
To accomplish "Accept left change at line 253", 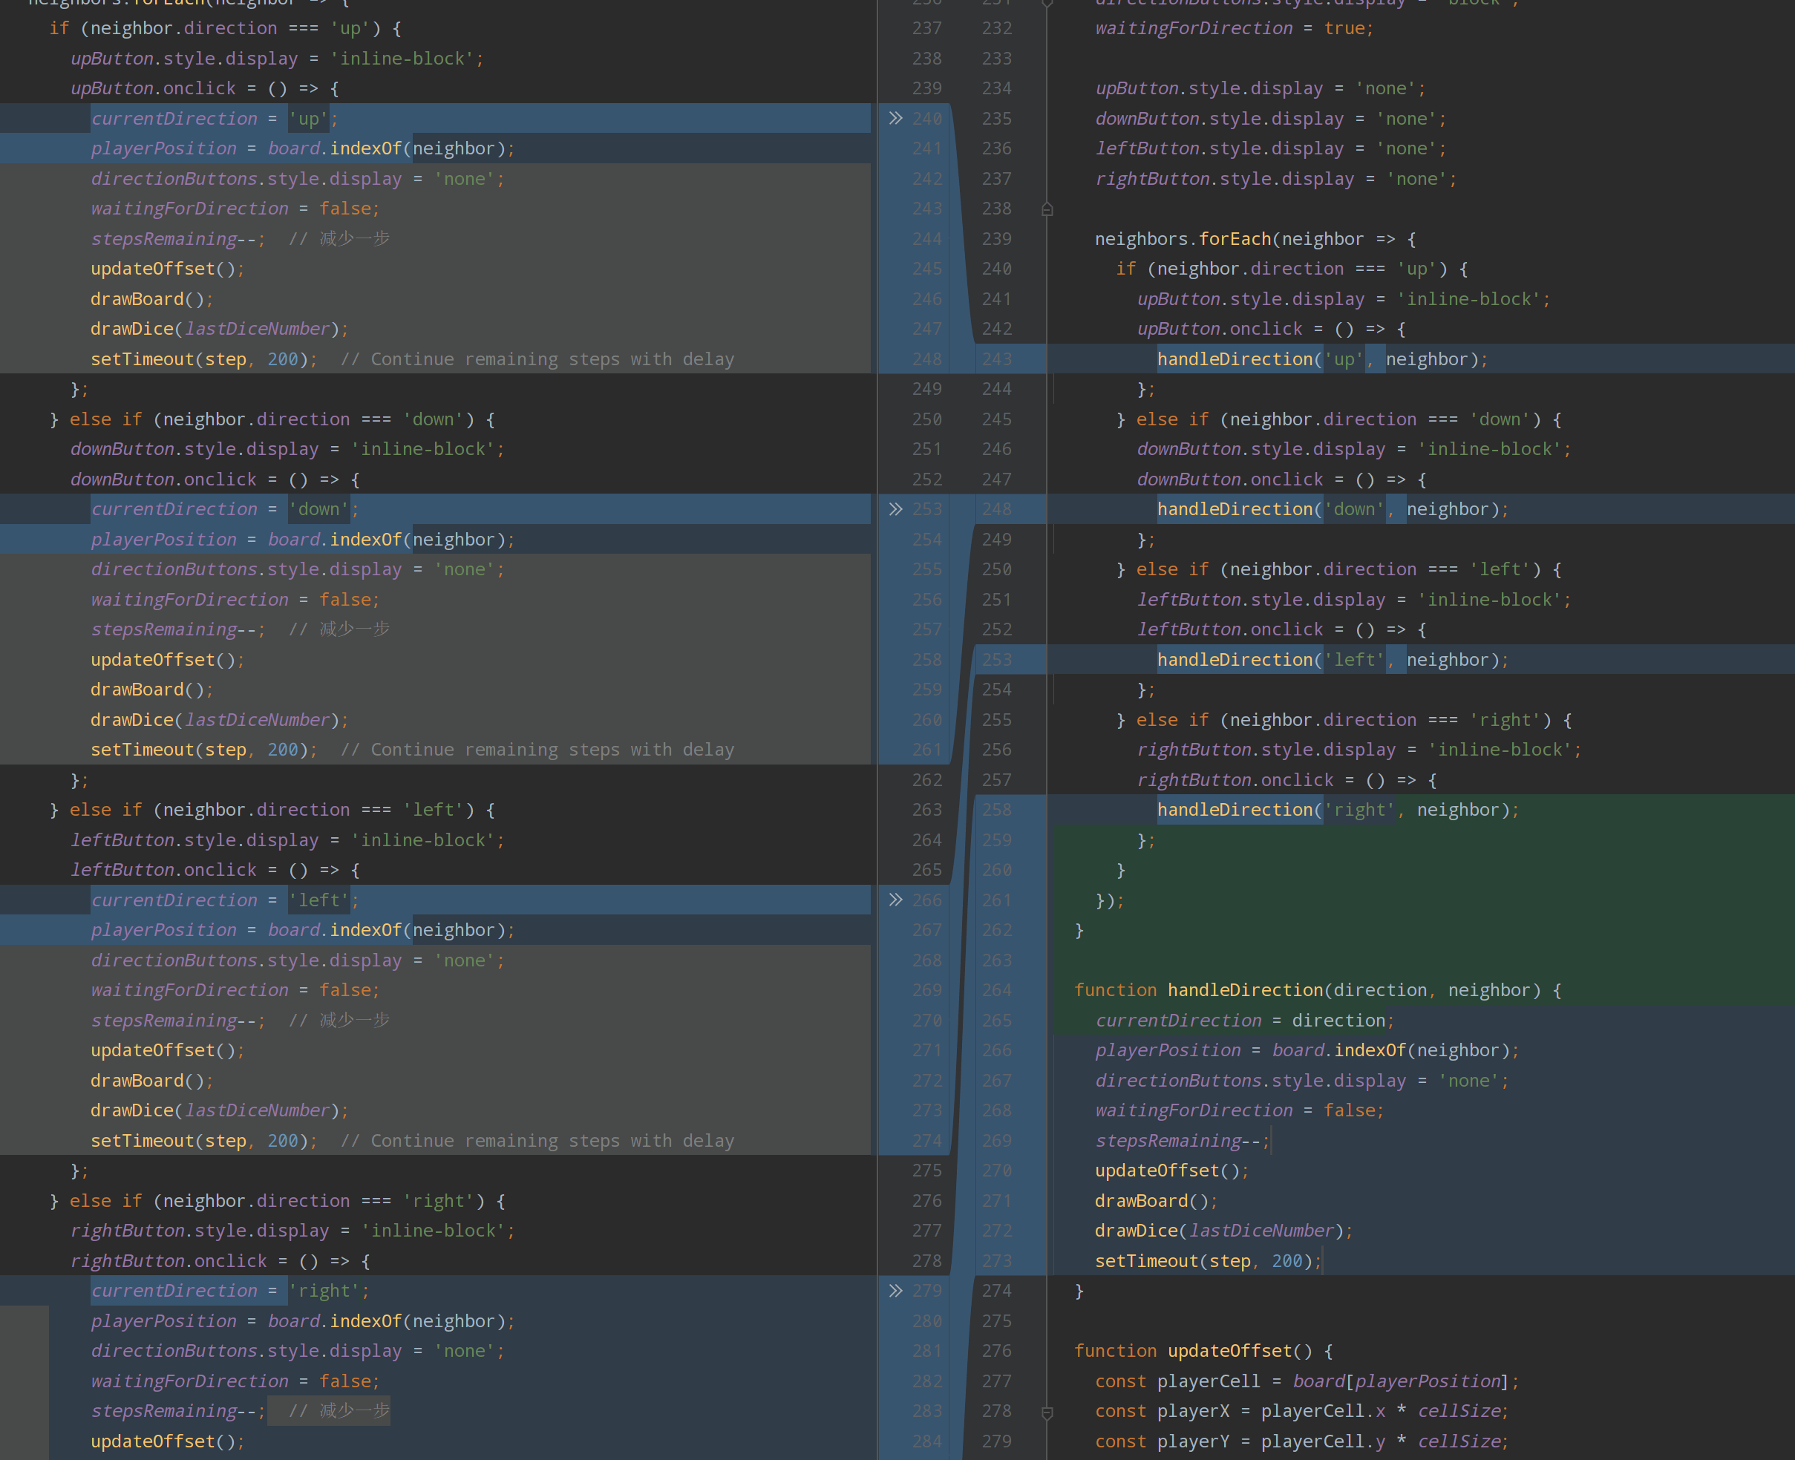I will (895, 509).
